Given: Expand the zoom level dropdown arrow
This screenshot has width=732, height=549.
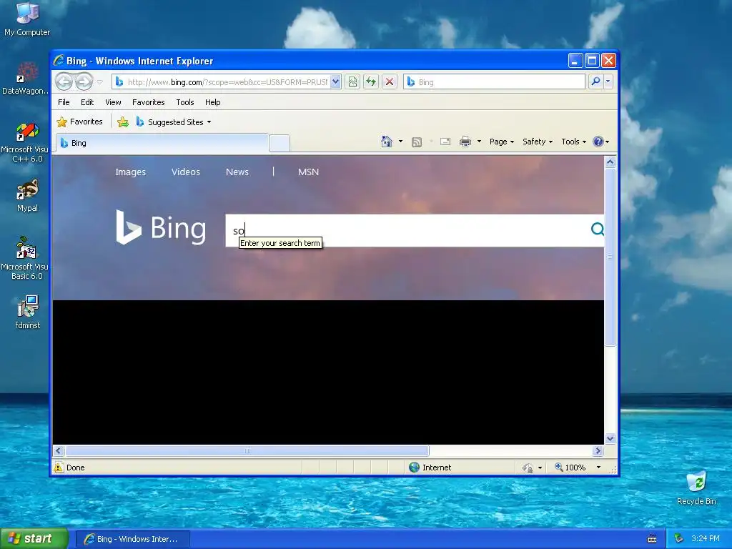Looking at the screenshot, I should point(598,468).
